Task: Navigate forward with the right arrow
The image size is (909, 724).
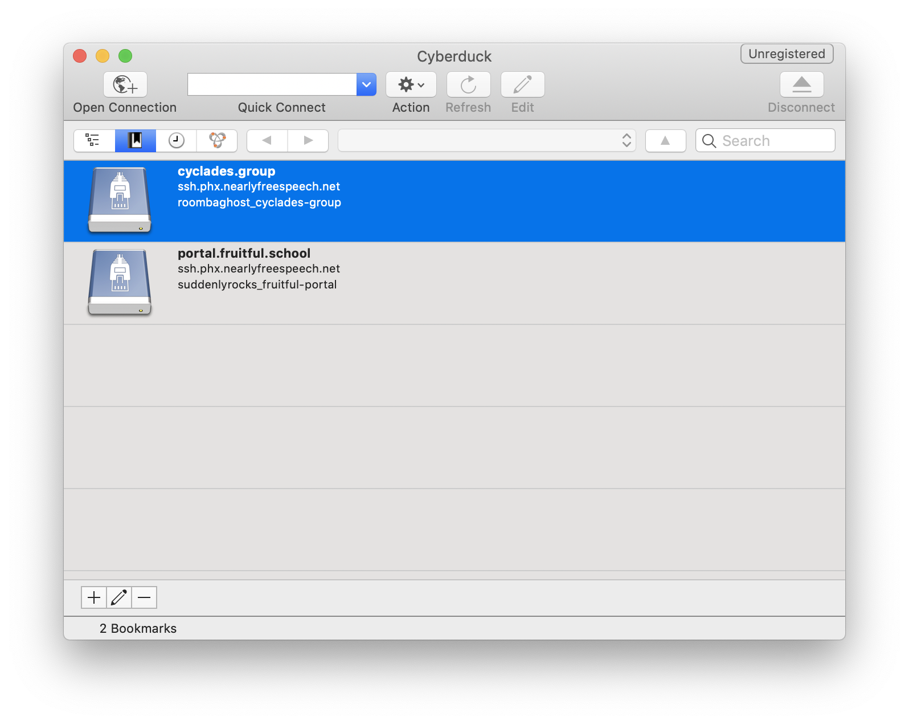Action: tap(308, 140)
